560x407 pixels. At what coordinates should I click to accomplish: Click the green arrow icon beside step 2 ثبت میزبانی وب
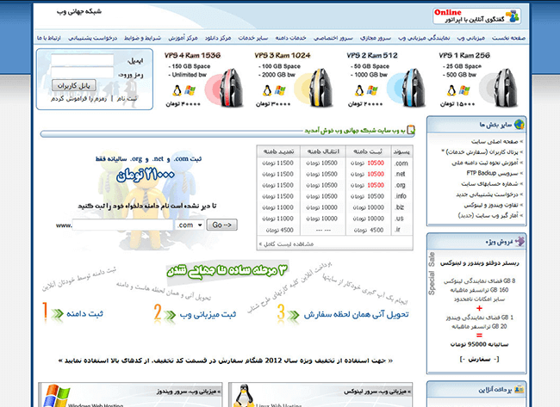tap(170, 315)
